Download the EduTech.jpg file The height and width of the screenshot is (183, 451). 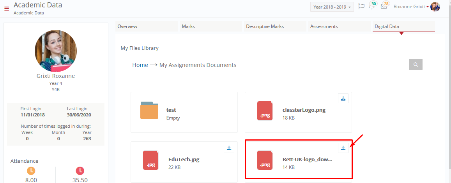pyautogui.click(x=229, y=148)
